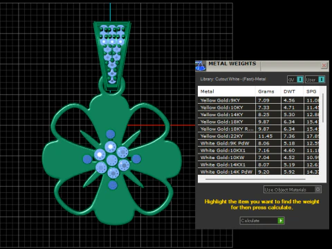Select the Yellow Gold:10KY row
Viewport: 332px width, 249px height.
pos(259,107)
